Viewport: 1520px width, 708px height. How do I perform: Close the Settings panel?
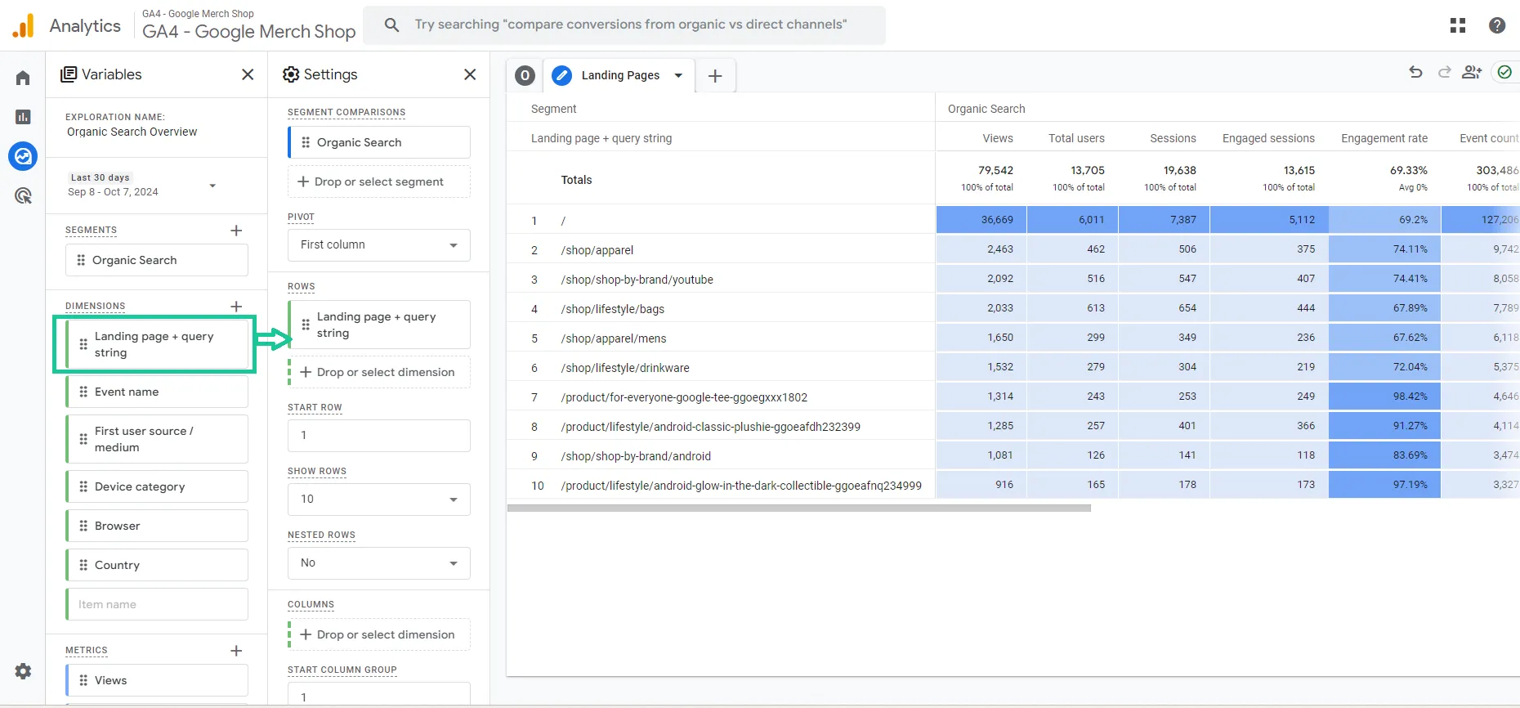coord(470,74)
